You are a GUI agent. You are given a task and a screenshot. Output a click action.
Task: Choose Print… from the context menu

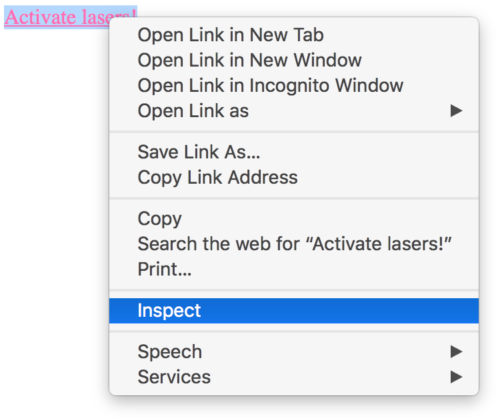click(164, 269)
